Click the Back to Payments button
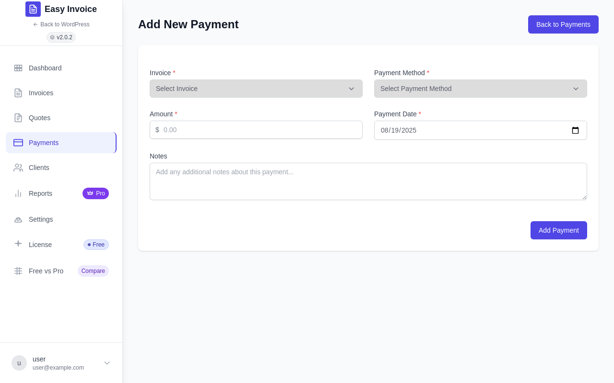 click(563, 24)
